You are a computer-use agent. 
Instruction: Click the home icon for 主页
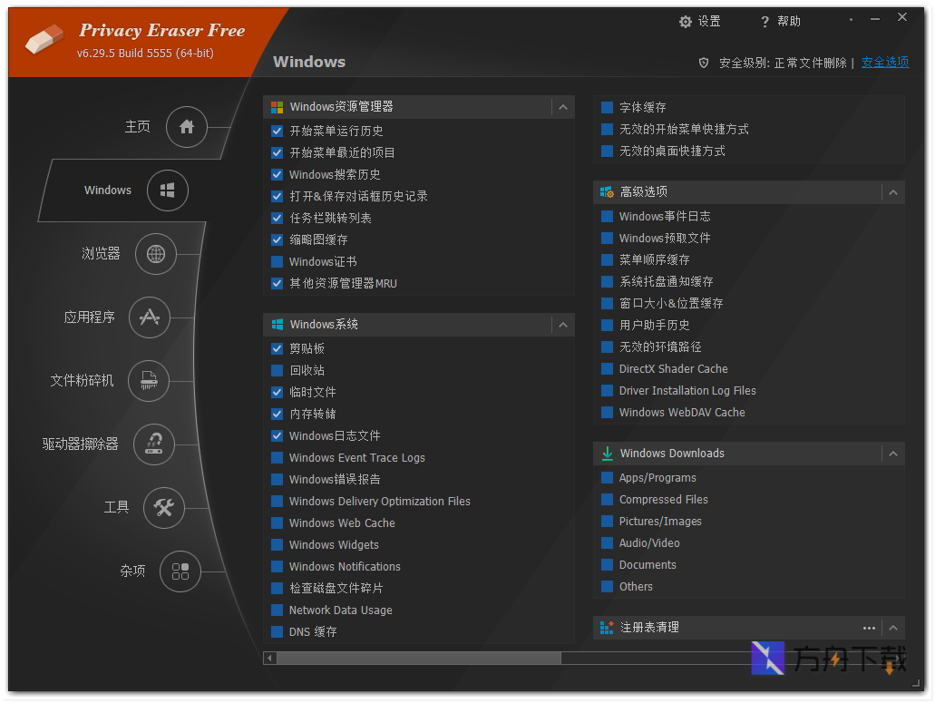click(187, 126)
